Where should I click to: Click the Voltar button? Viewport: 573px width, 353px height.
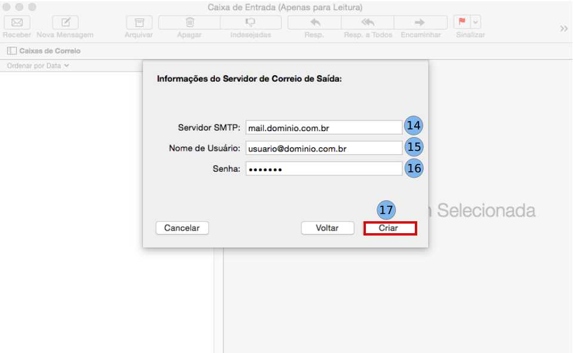pyautogui.click(x=328, y=228)
